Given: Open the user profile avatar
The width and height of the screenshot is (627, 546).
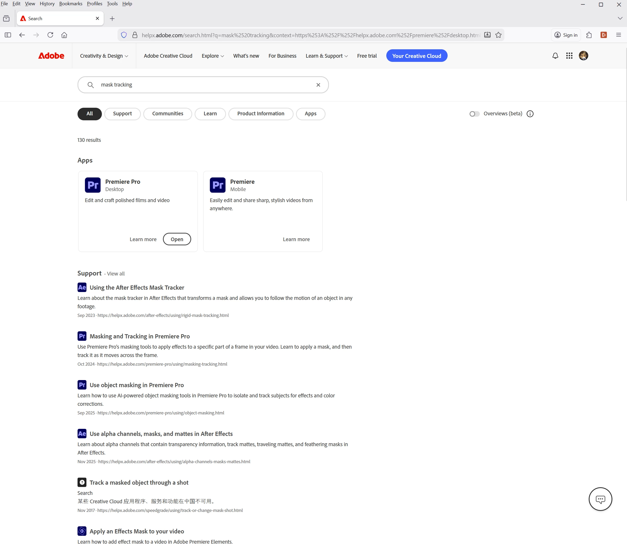Looking at the screenshot, I should (583, 56).
